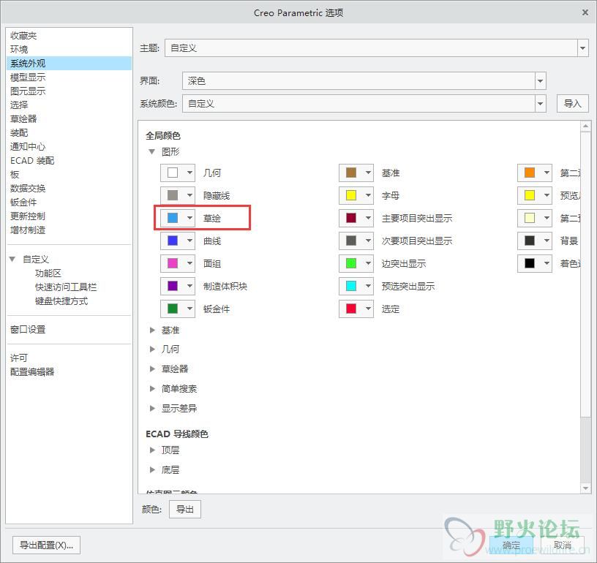Click the 隐藏线 gray color swatch
Viewport: 597px width, 563px height.
click(173, 195)
